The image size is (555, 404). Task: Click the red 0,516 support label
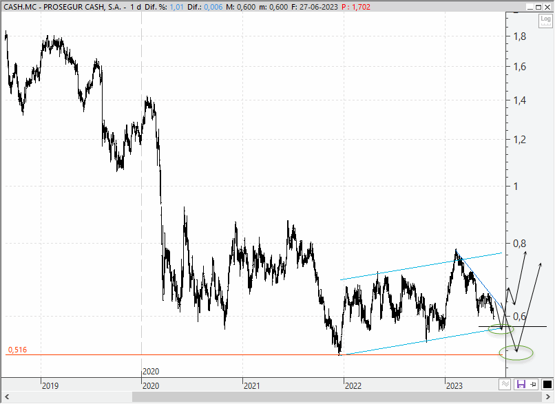tap(17, 350)
